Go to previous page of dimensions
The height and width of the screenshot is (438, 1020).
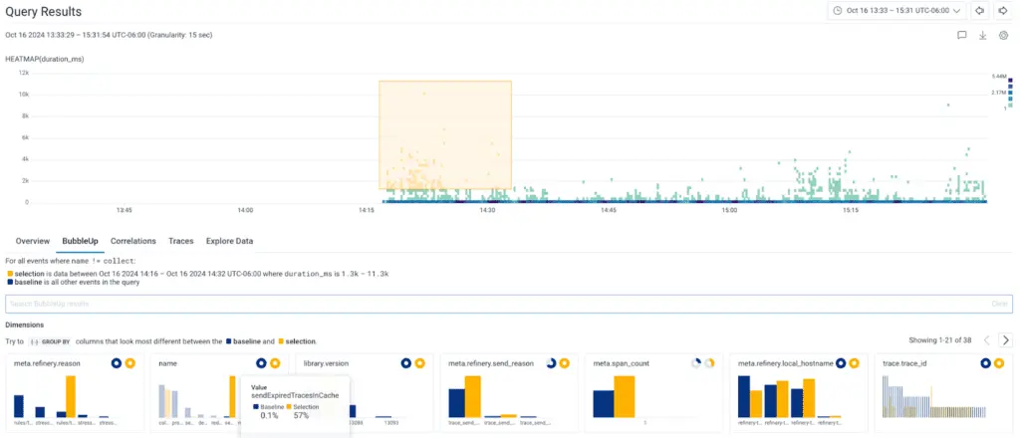tap(986, 340)
